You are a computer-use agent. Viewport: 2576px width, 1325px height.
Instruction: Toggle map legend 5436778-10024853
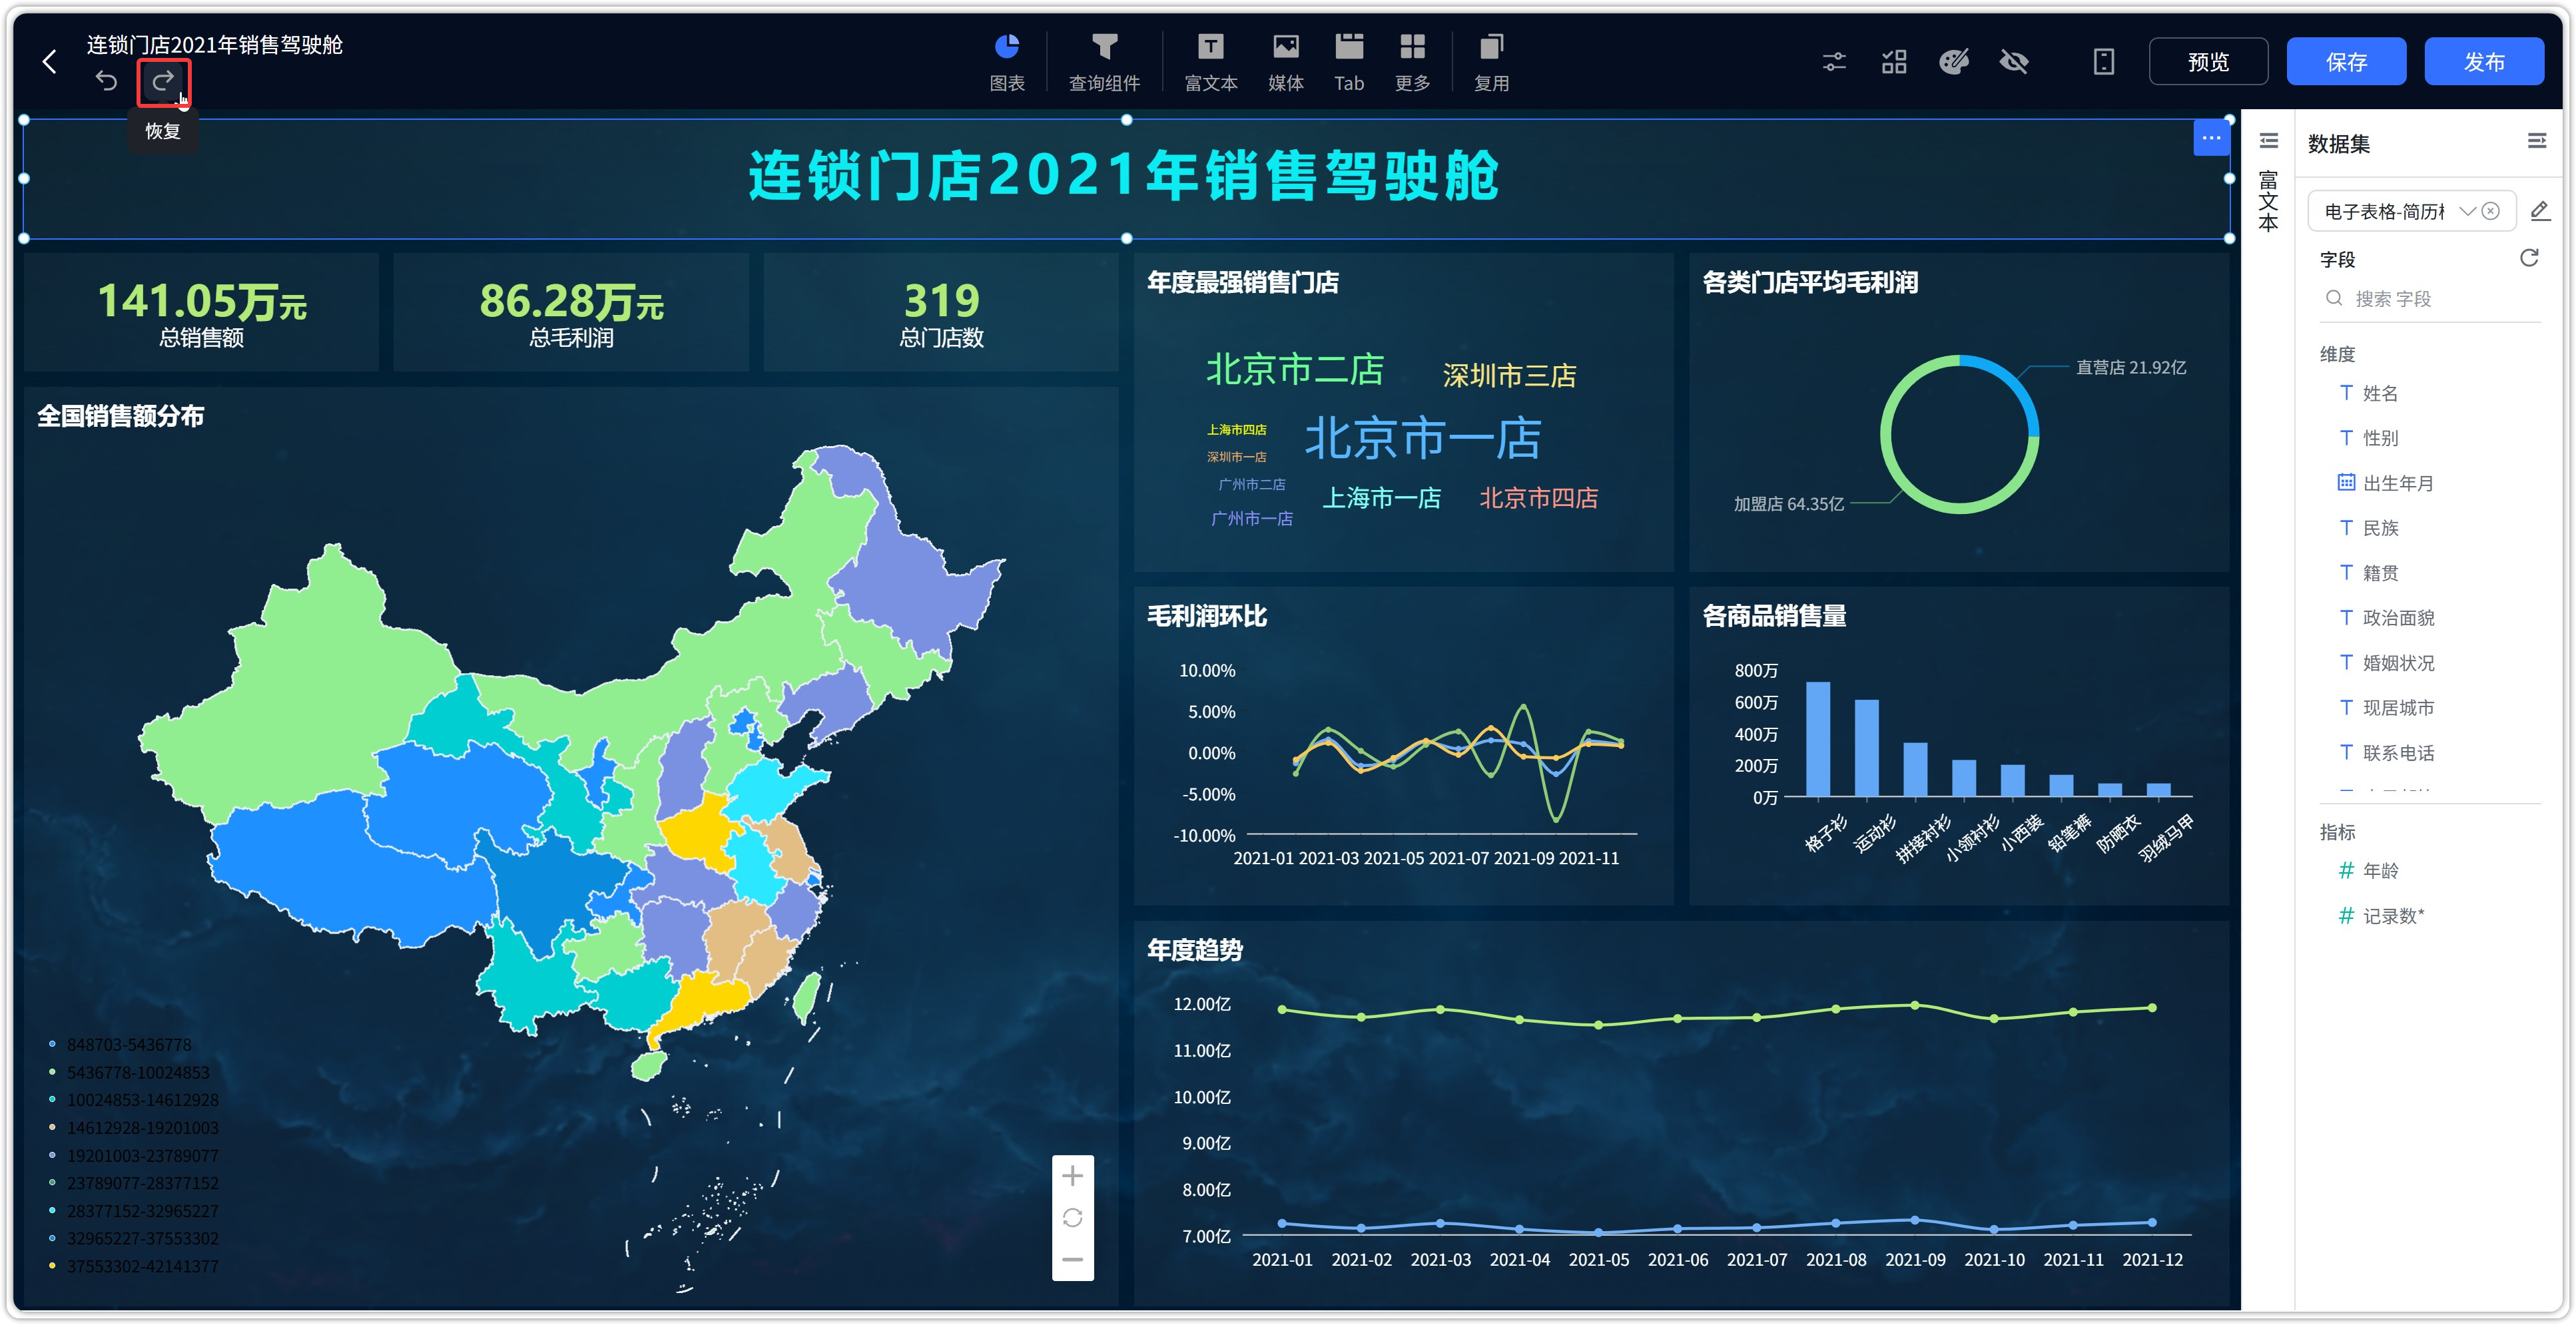(x=130, y=1072)
